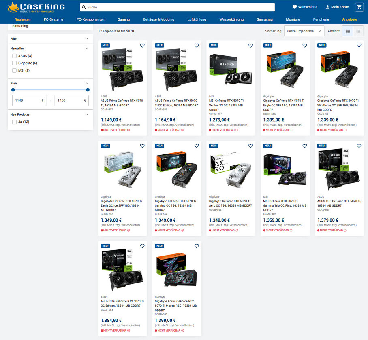Image resolution: width=368 pixels, height=340 pixels.
Task: Add Gigabyte Windforce OC SFF to wishlist
Action: (359, 45)
